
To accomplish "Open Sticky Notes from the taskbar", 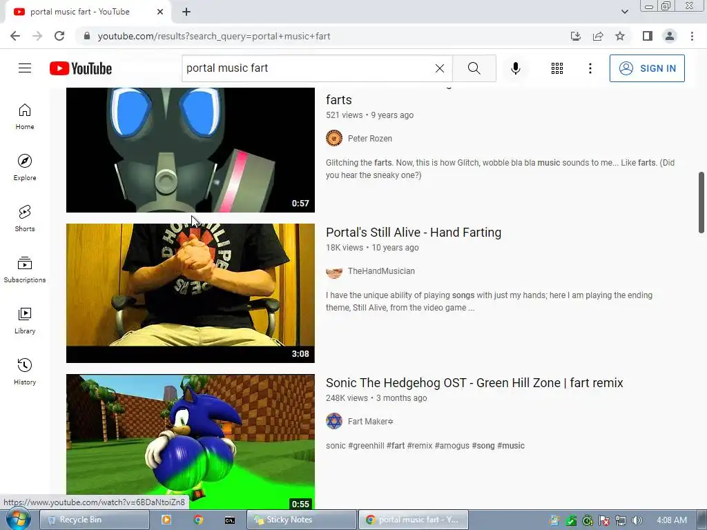I will tap(302, 520).
